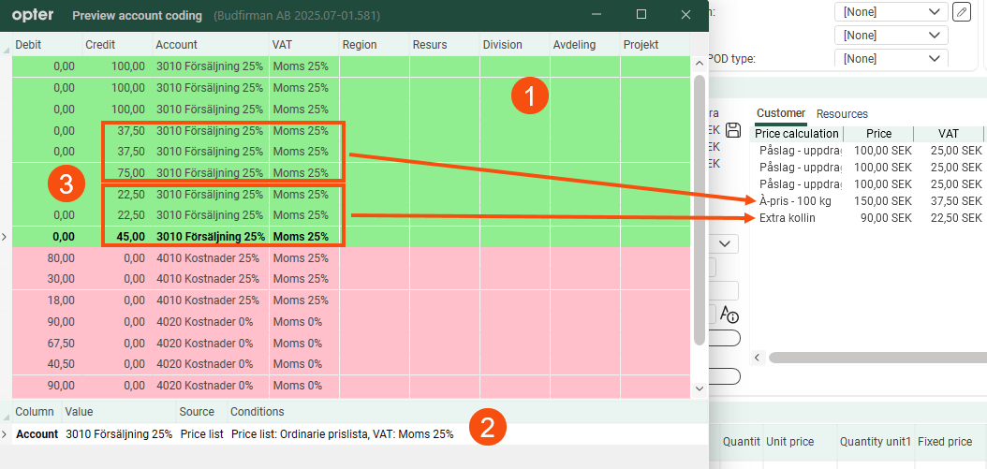
Task: Click the left scroll arrow under the price list
Action: [x=758, y=358]
